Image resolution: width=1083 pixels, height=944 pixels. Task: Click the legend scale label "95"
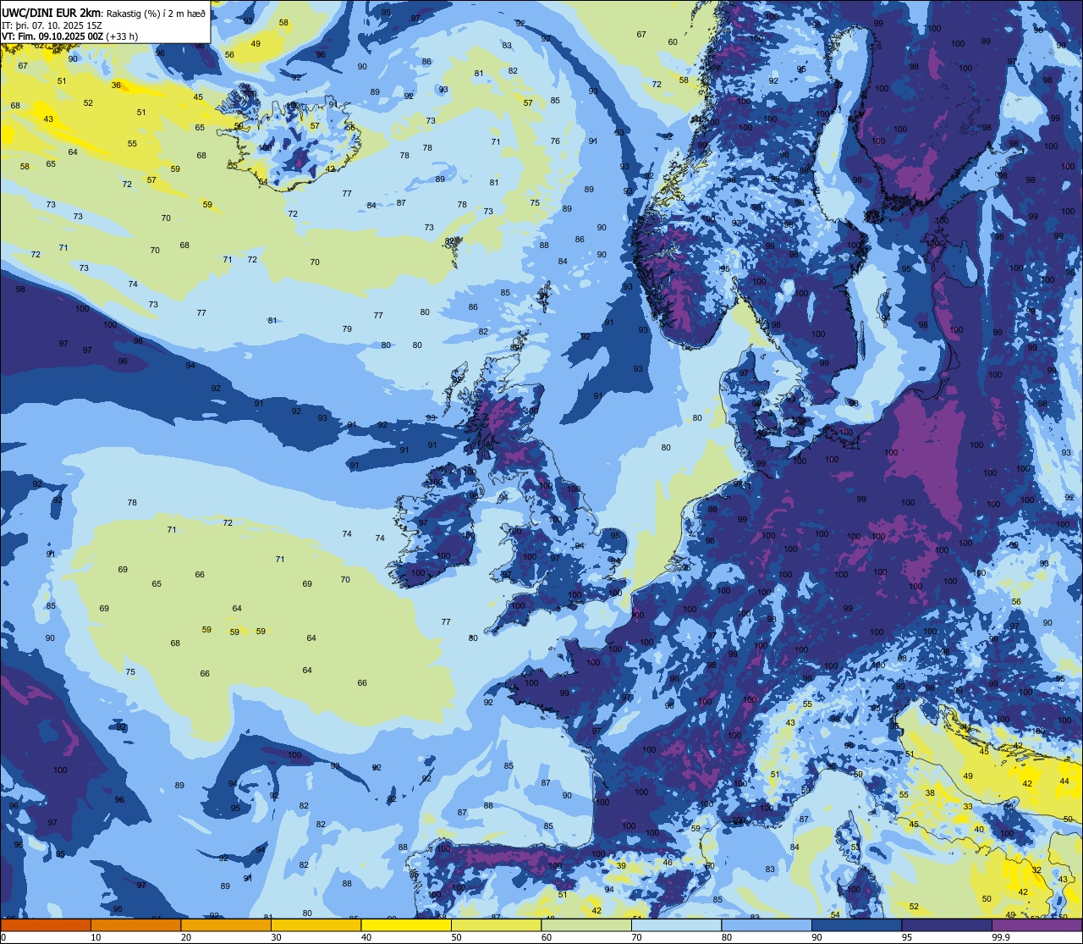(x=908, y=937)
